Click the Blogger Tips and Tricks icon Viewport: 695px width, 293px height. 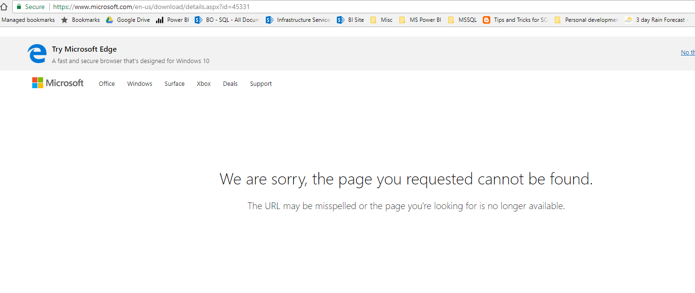tap(487, 20)
